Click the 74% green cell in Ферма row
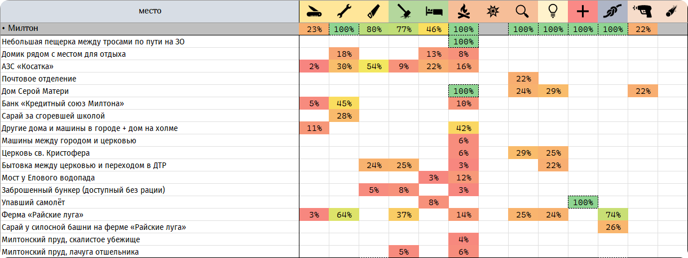 [613, 215]
